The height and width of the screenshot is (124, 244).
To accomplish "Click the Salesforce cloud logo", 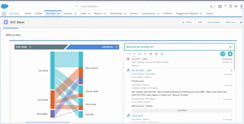I will coord(5,6).
